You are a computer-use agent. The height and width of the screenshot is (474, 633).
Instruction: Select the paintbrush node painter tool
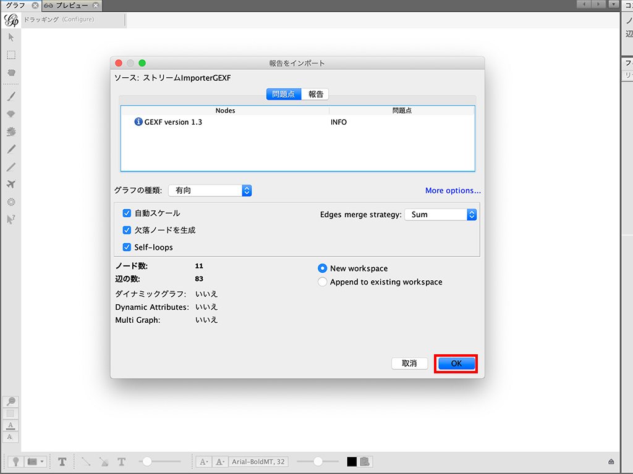[11, 96]
